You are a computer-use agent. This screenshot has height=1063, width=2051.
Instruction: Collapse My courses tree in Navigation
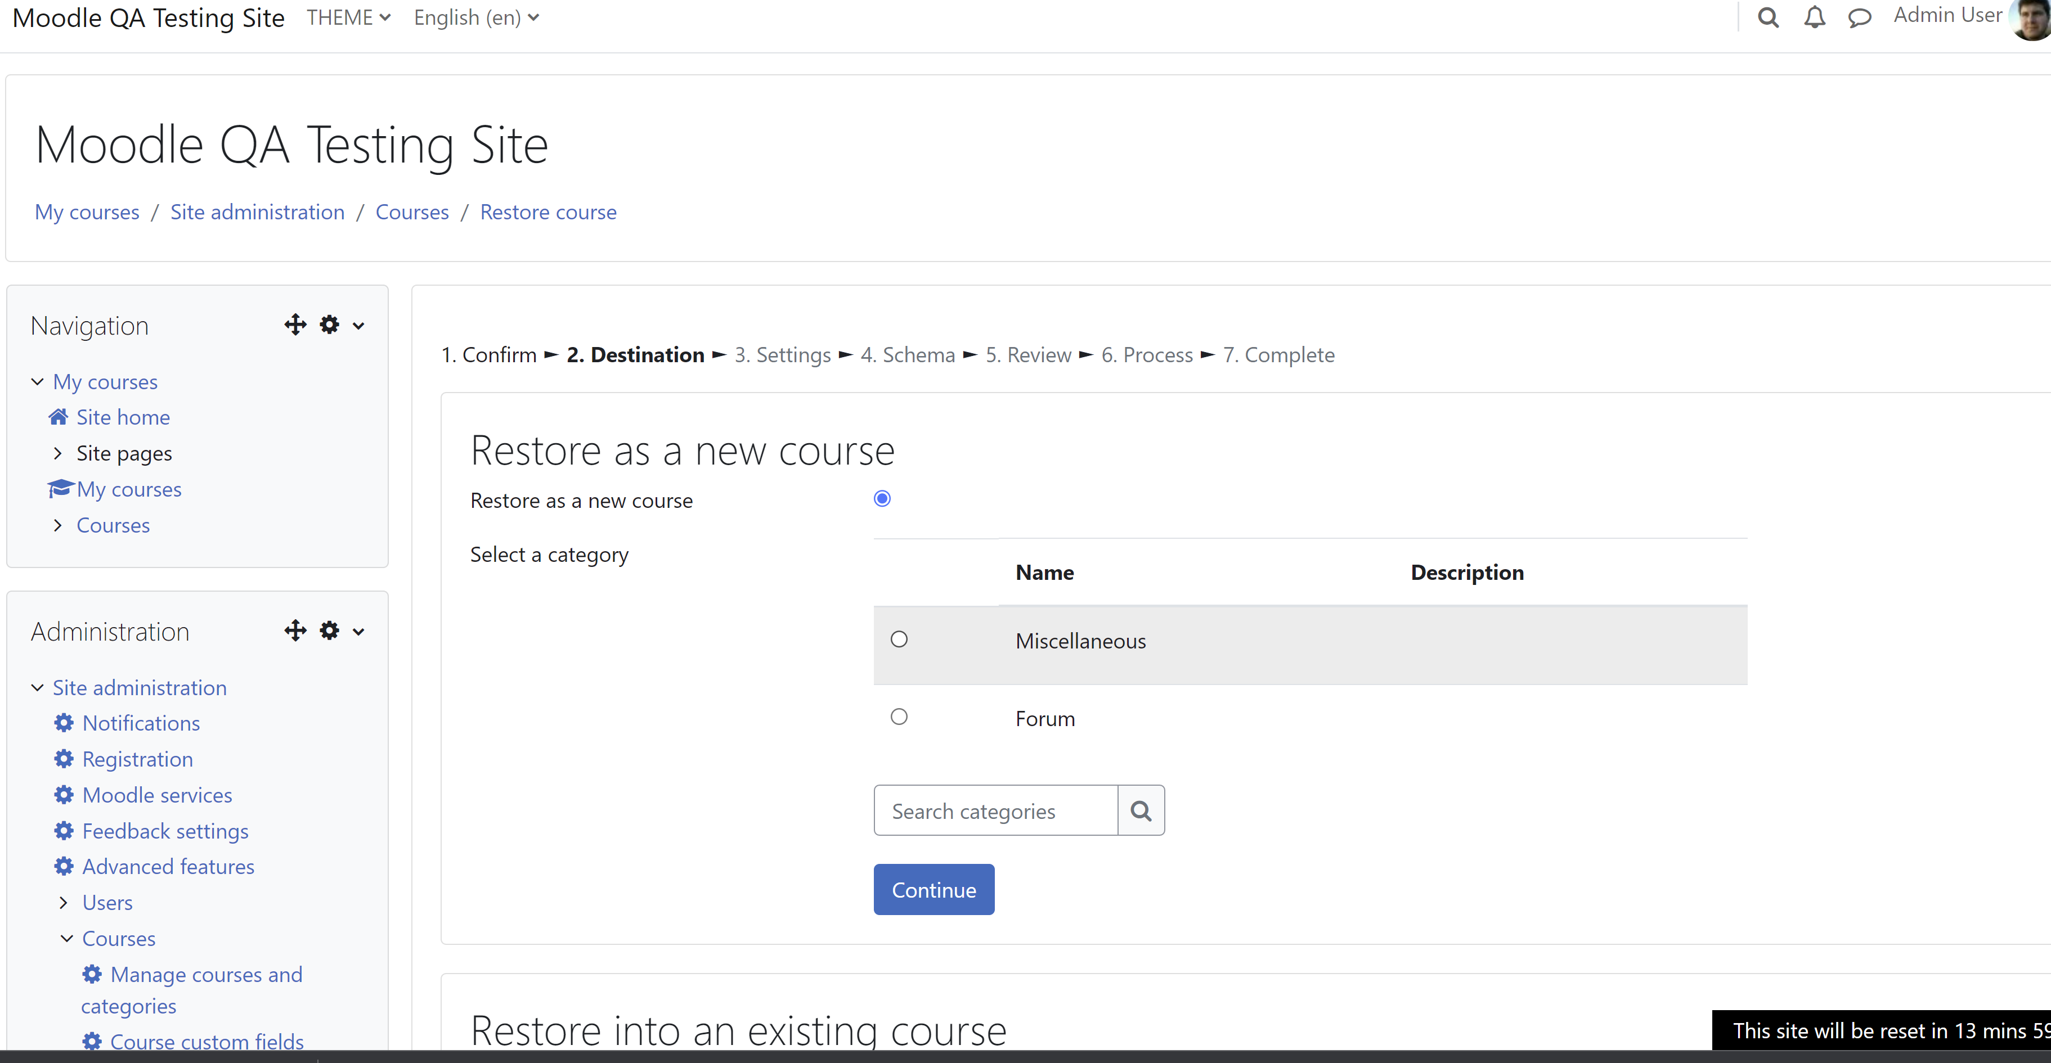(38, 381)
